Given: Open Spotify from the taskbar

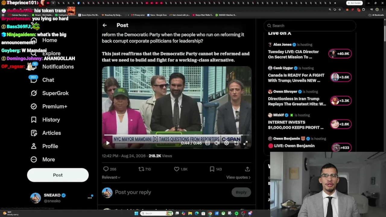Looking at the screenshot, I should coord(236,213).
